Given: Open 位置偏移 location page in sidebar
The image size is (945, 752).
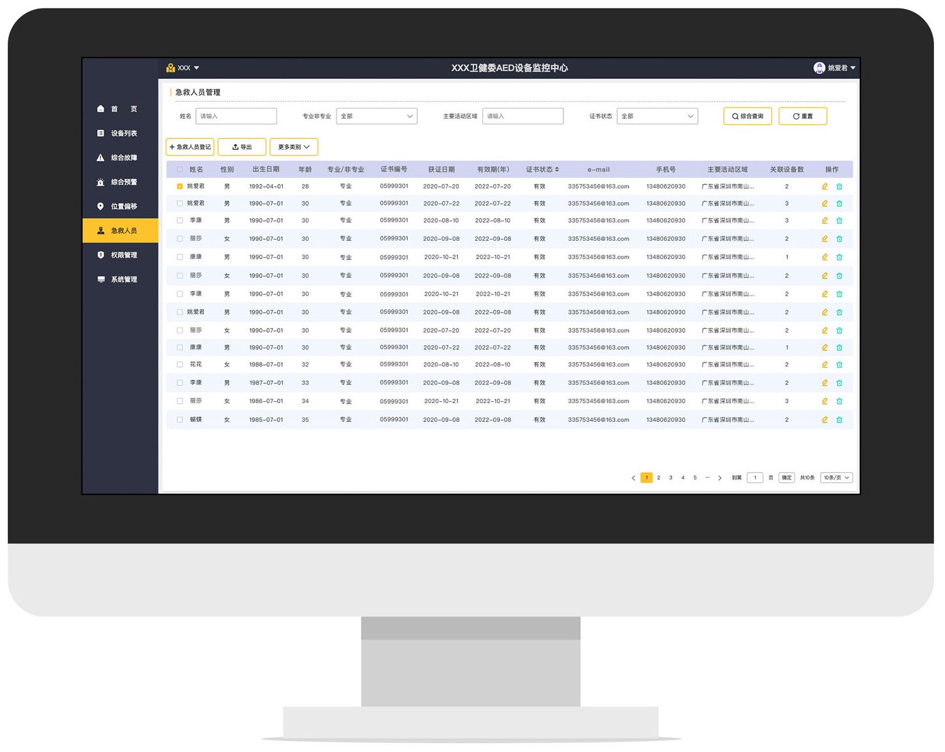Looking at the screenshot, I should coord(120,207).
